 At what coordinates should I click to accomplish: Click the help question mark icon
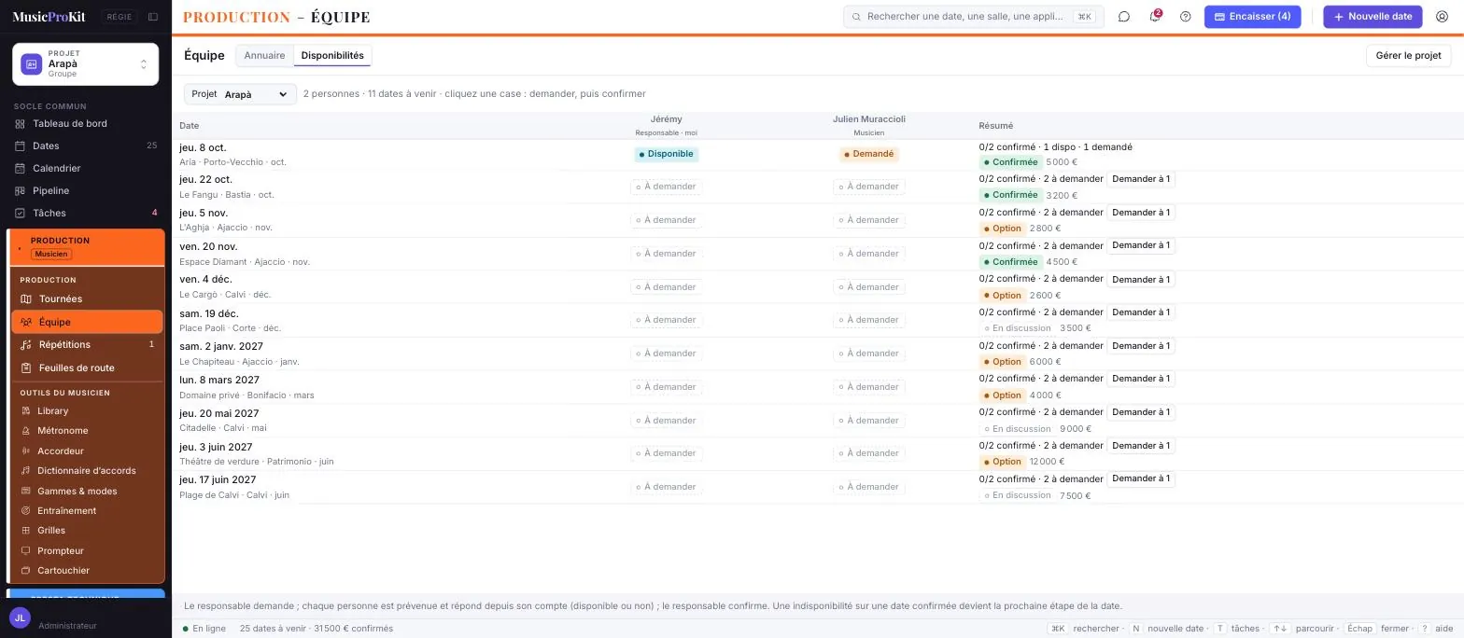(x=1186, y=17)
